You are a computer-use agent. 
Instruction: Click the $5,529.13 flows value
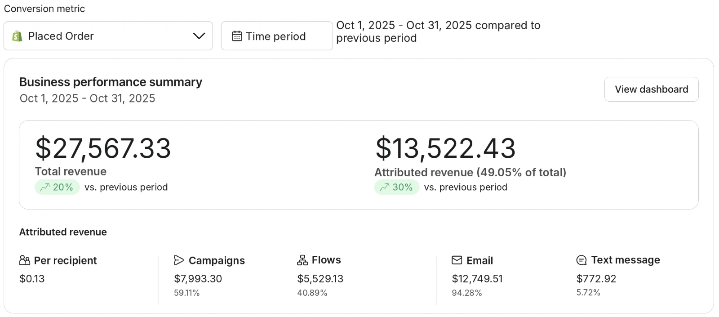pos(320,279)
